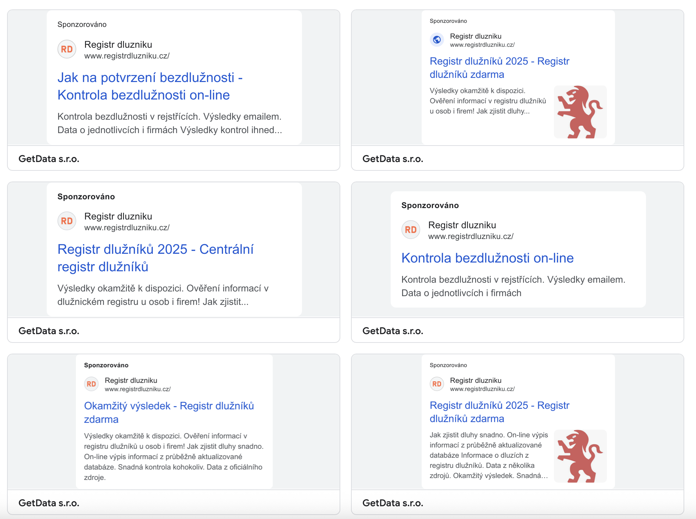Click 'GetData s.r.o.' under the 'Jak na potvrzení bezdlužnosti' ad
This screenshot has width=696, height=519.
pyautogui.click(x=49, y=159)
